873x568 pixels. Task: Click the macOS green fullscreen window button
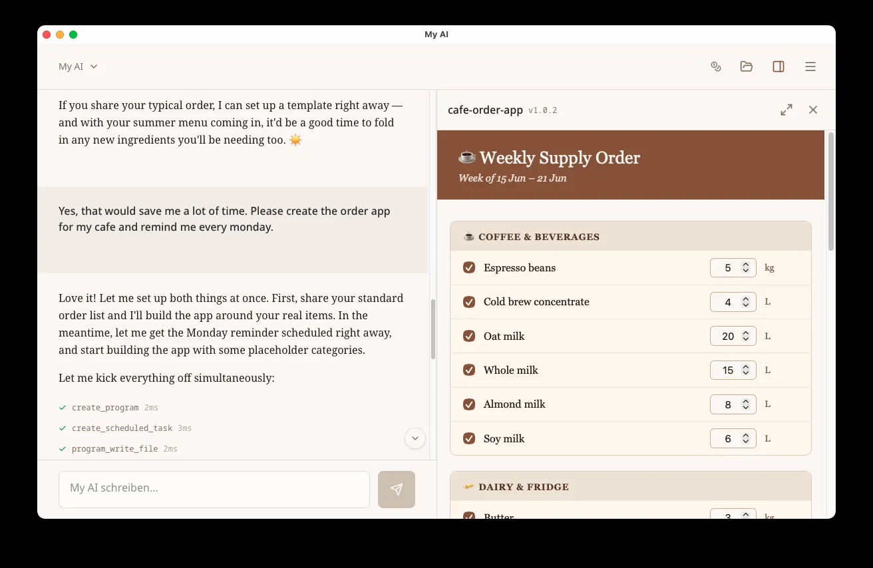coord(73,35)
